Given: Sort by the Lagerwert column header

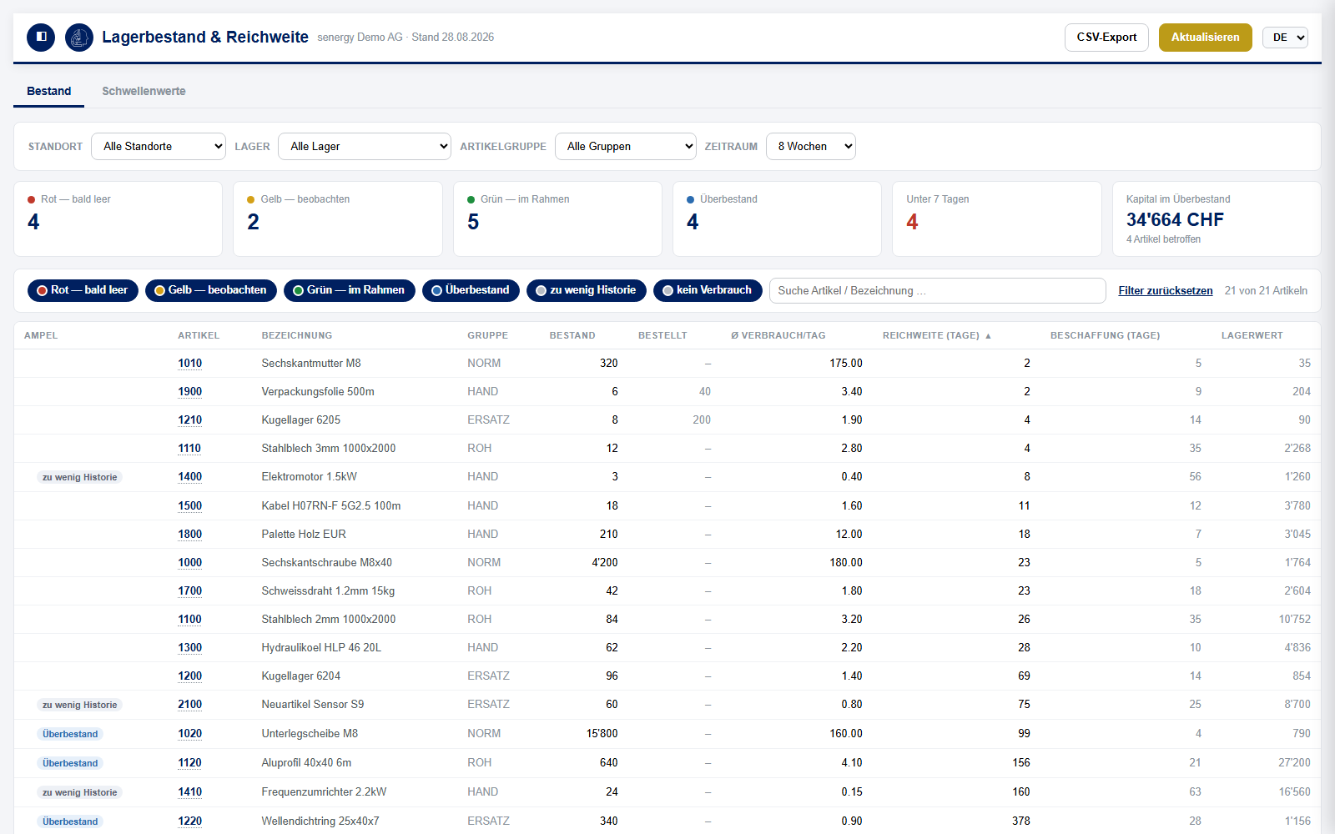Looking at the screenshot, I should (x=1252, y=335).
